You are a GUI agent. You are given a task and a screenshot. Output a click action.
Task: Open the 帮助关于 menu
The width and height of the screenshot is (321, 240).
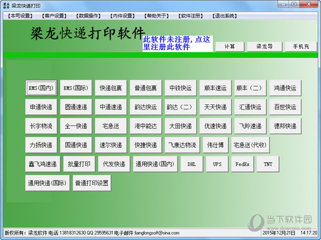(x=156, y=16)
